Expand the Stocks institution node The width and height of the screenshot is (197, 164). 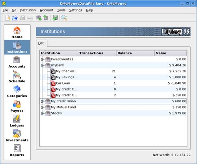pos(42,113)
